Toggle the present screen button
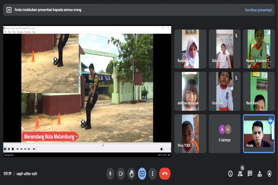Screen dimensions: 278x185 tap(142, 174)
